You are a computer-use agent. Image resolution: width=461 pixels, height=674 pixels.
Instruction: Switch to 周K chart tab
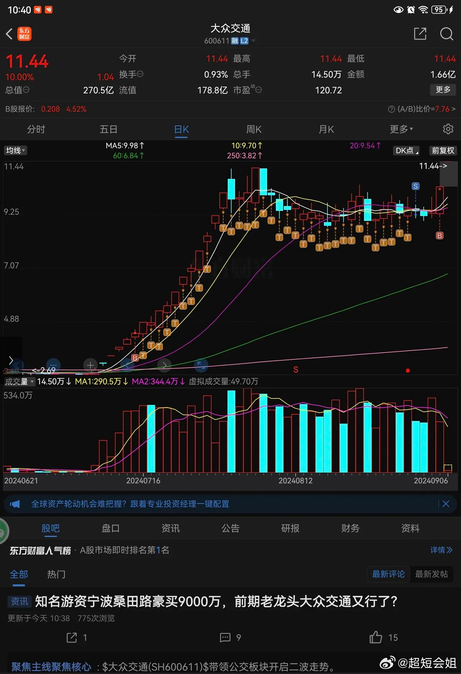[254, 129]
